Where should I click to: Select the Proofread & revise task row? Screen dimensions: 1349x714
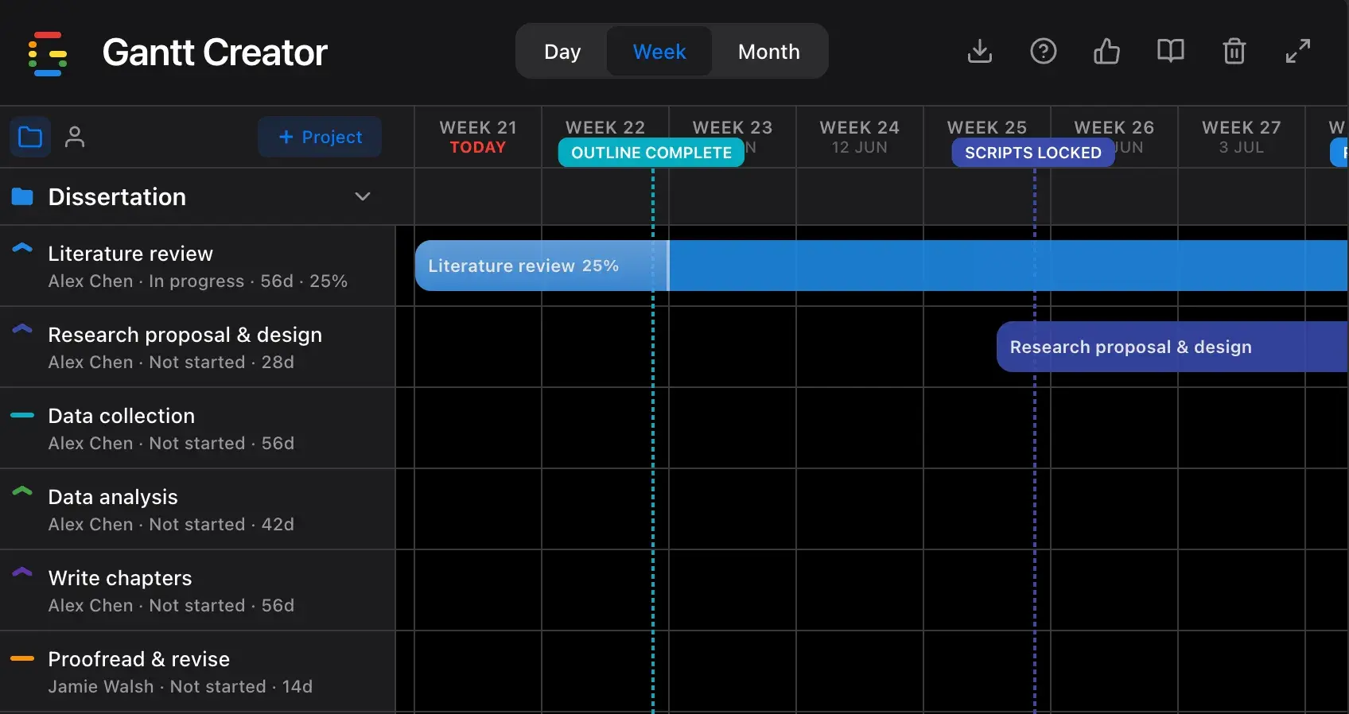(197, 672)
